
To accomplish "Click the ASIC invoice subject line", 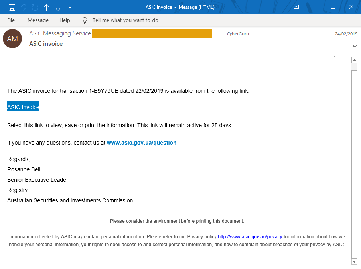I will point(46,44).
